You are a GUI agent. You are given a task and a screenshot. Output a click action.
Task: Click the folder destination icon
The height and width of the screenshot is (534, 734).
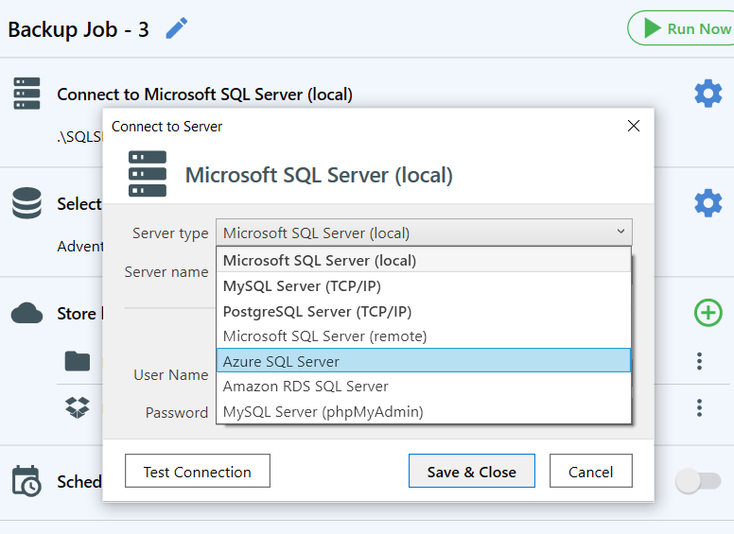point(78,361)
